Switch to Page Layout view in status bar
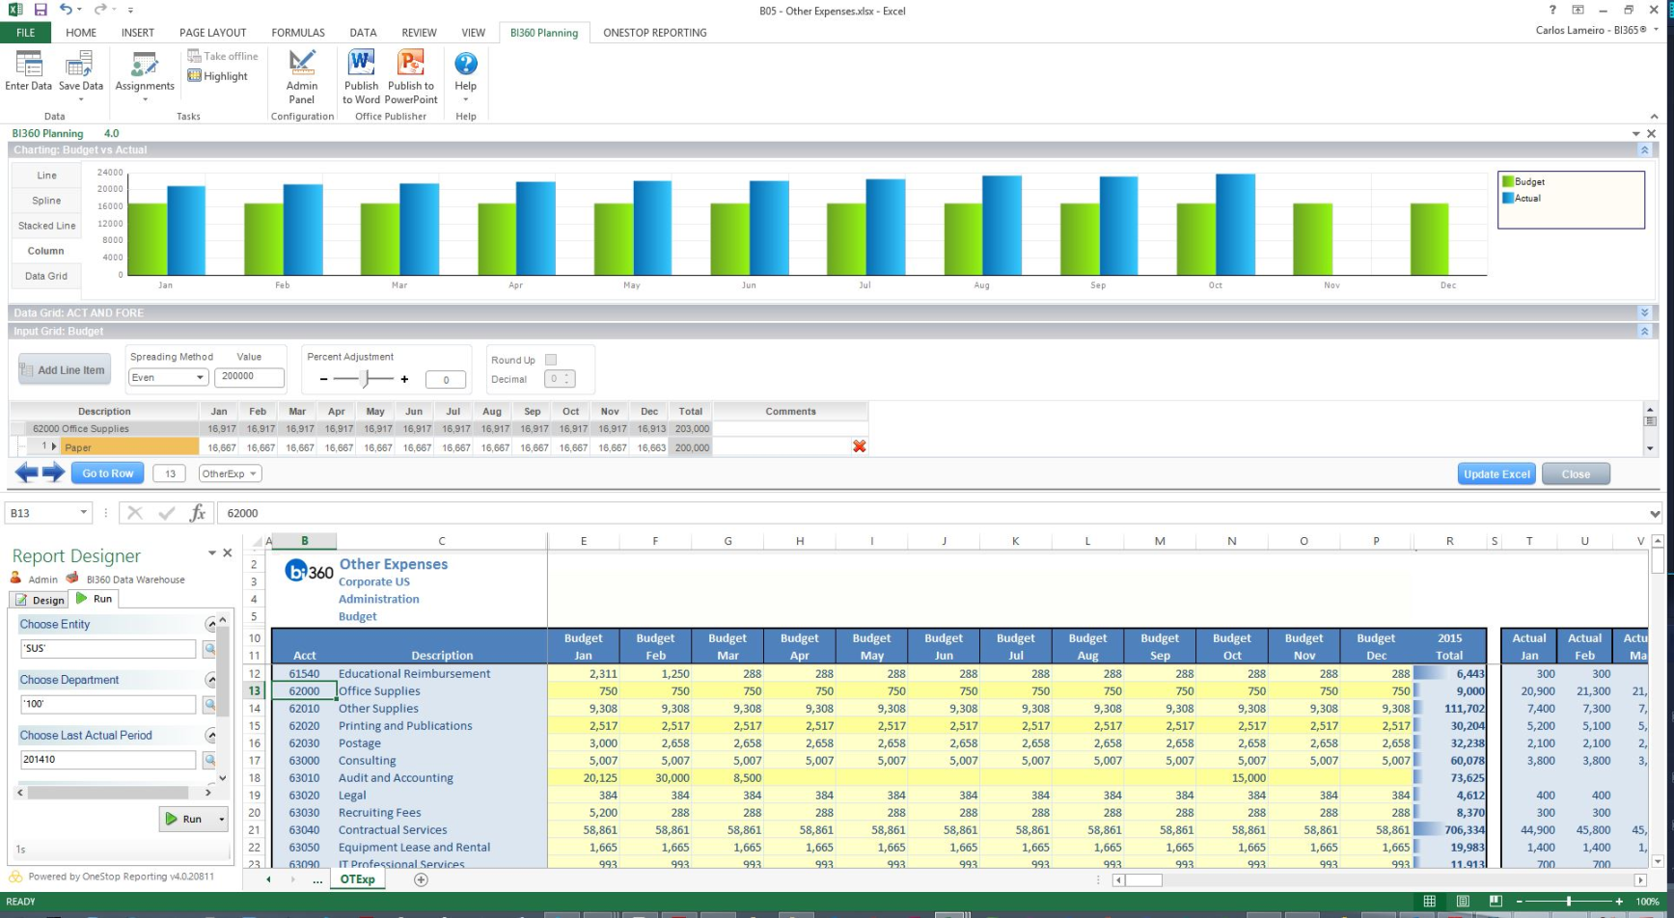This screenshot has width=1674, height=918. [x=1463, y=901]
